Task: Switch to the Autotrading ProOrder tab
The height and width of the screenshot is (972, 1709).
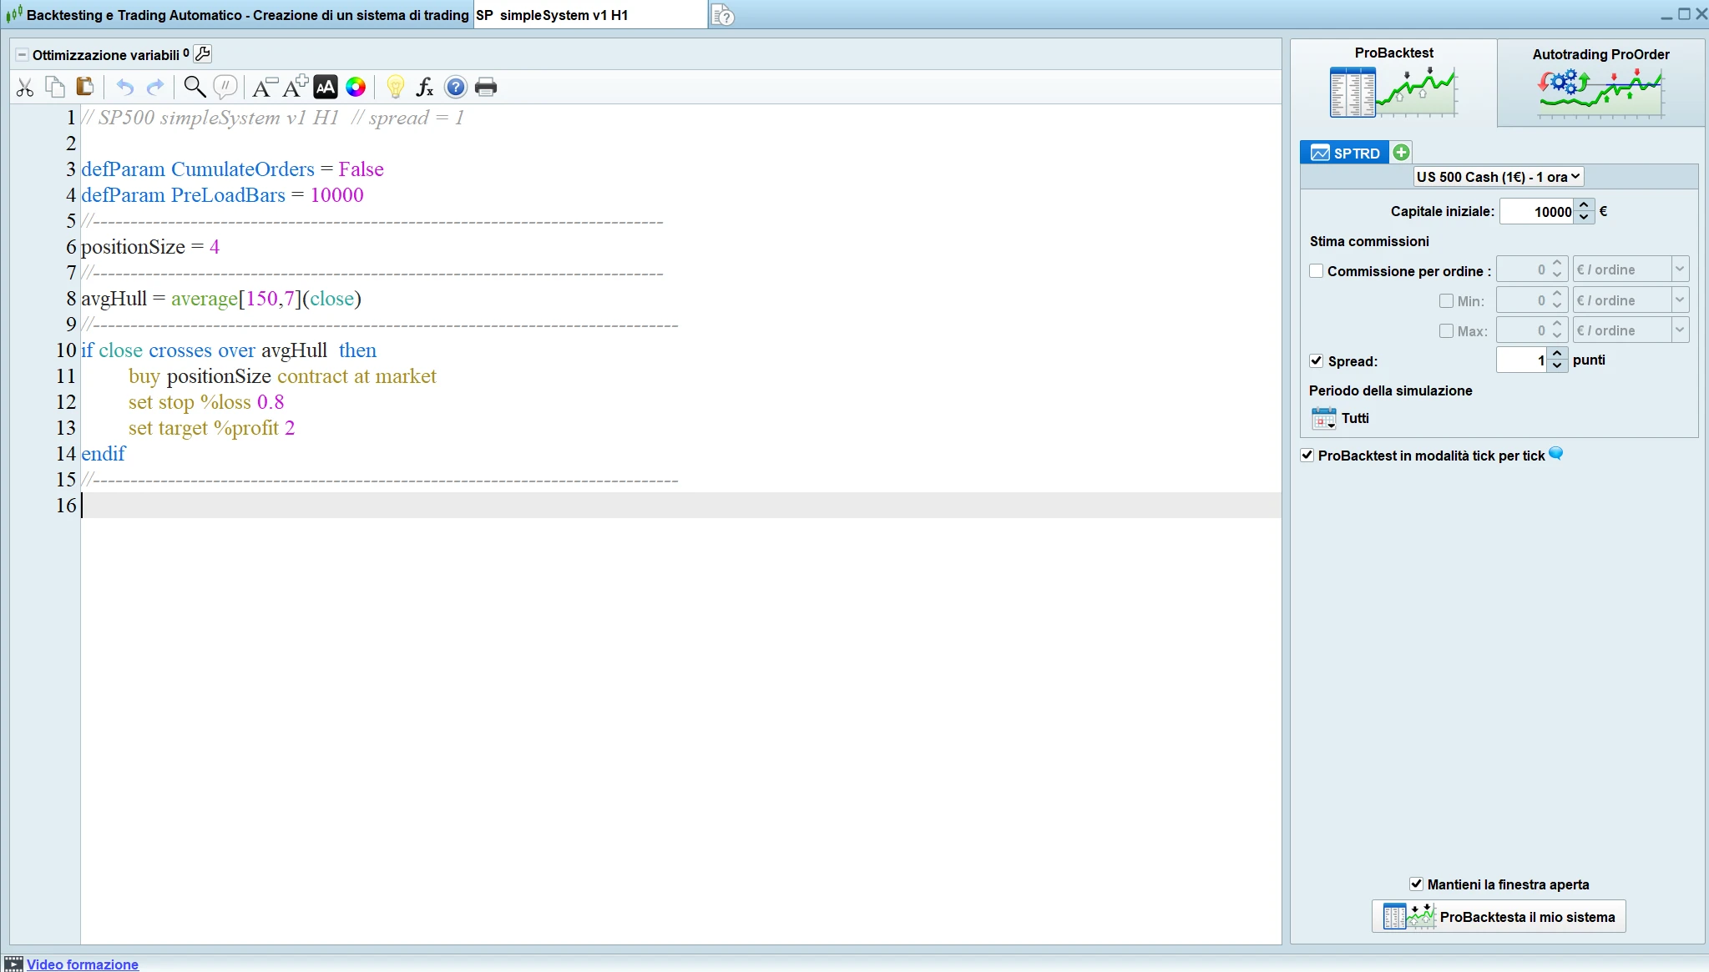Action: 1600,82
